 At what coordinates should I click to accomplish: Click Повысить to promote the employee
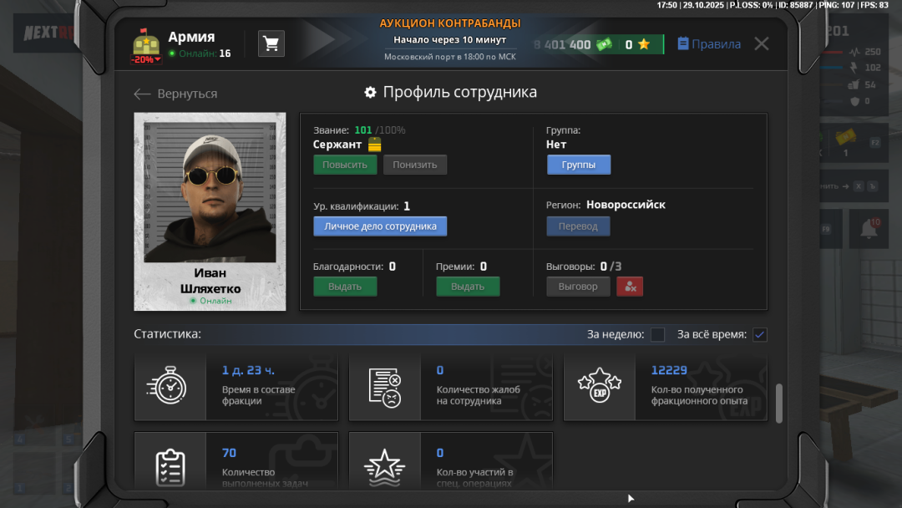coord(345,164)
